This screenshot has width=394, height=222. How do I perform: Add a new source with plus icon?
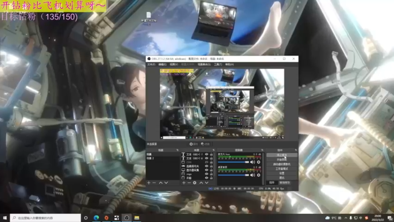tap(184, 183)
